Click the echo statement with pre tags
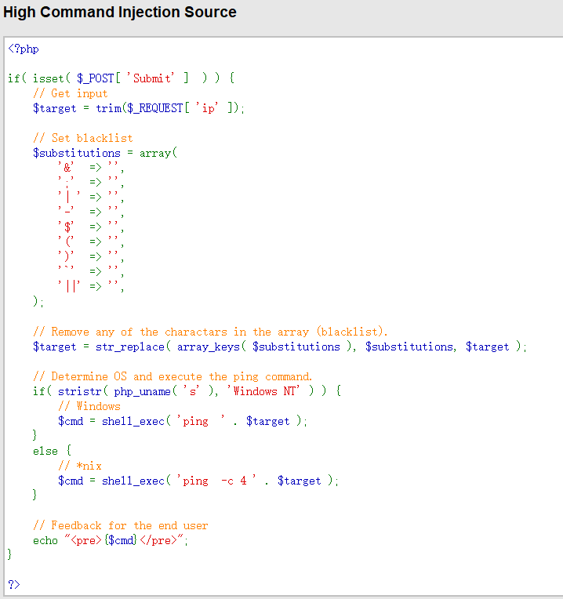Viewport: 563px width, 599px height. point(111,540)
